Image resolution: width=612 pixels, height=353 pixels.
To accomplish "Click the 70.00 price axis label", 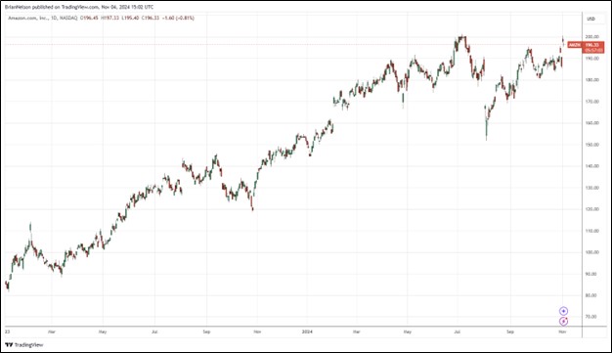I will [591, 317].
